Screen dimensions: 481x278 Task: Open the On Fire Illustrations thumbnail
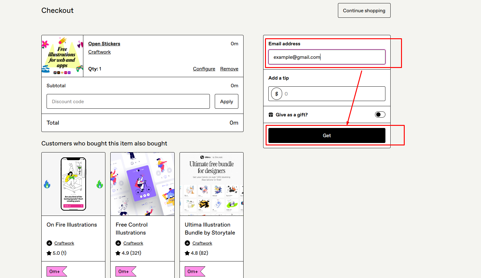(74, 184)
